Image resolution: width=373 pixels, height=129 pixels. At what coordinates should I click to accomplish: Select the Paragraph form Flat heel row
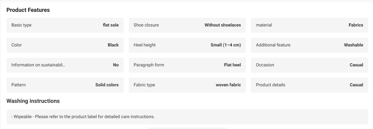[x=187, y=65]
